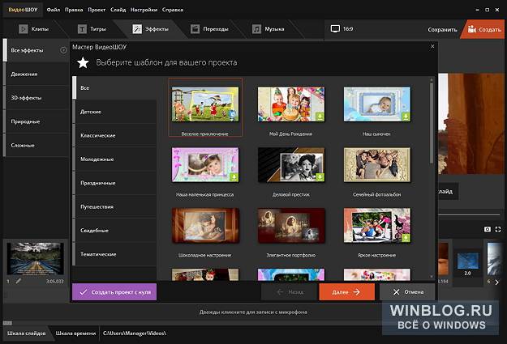Click the star icon in wizard header
507x344 pixels.
click(83, 62)
